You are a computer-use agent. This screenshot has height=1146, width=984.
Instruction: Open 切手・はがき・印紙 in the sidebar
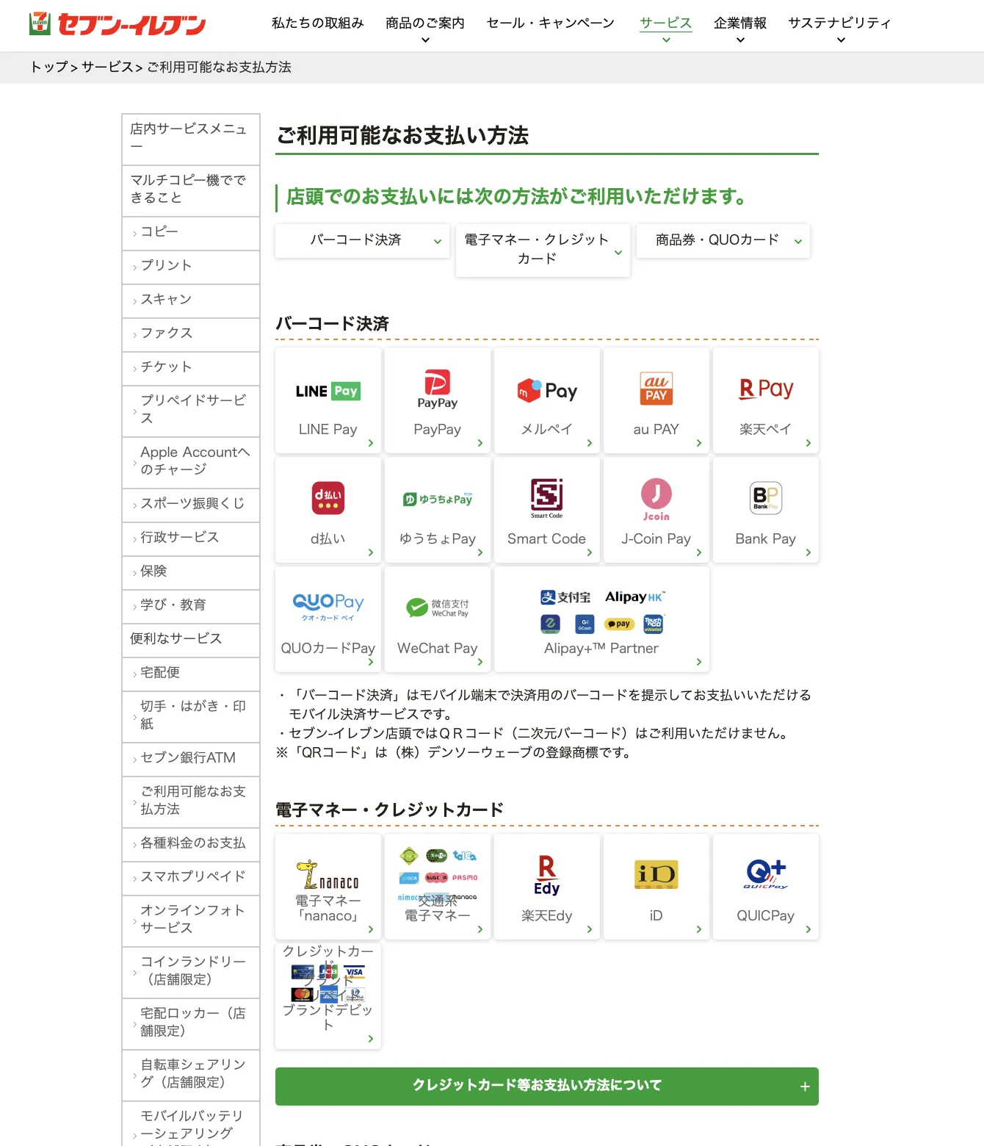click(x=191, y=716)
